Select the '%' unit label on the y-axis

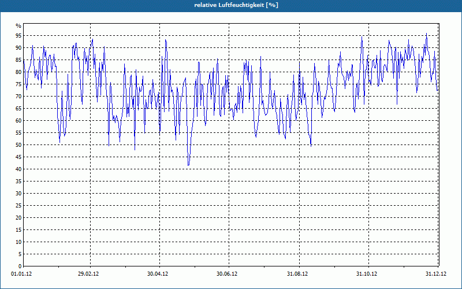pyautogui.click(x=18, y=26)
